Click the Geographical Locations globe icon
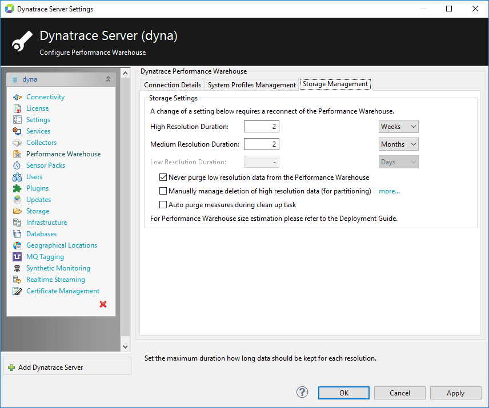The image size is (489, 408). (17, 245)
